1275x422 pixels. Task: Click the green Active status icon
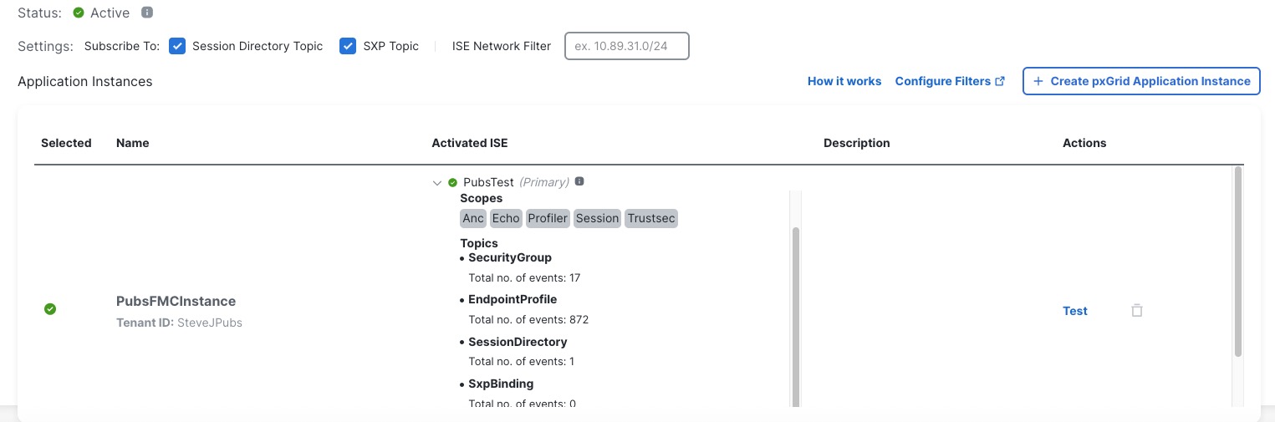point(79,13)
